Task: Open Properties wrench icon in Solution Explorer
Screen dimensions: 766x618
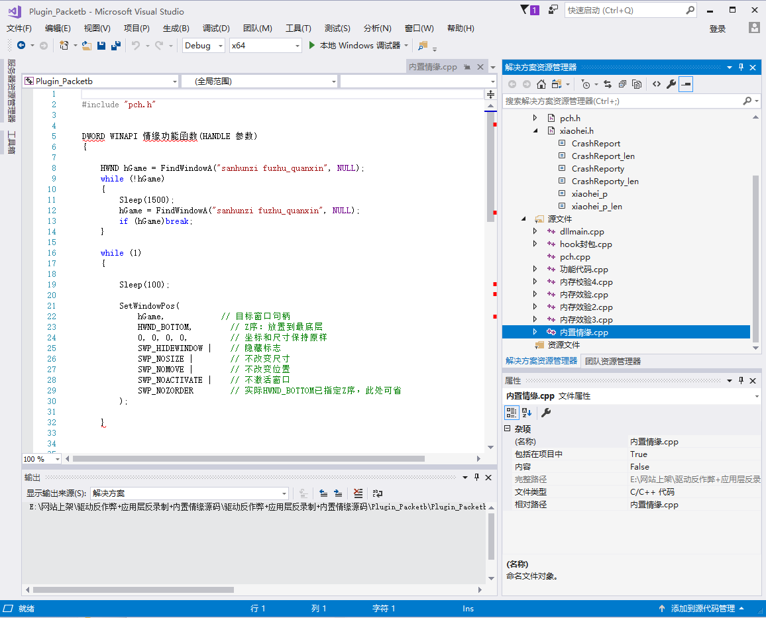Action: (671, 84)
